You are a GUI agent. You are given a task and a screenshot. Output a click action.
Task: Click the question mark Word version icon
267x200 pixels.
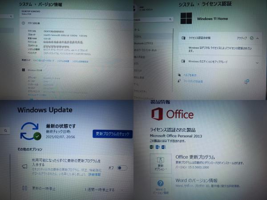[x=160, y=183]
